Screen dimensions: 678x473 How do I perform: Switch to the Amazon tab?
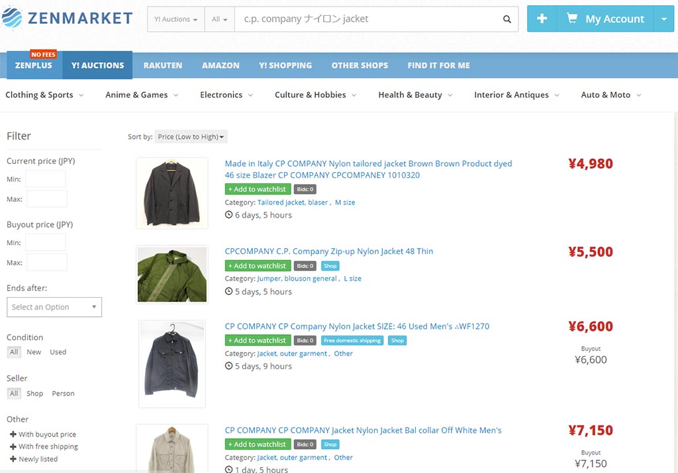220,65
